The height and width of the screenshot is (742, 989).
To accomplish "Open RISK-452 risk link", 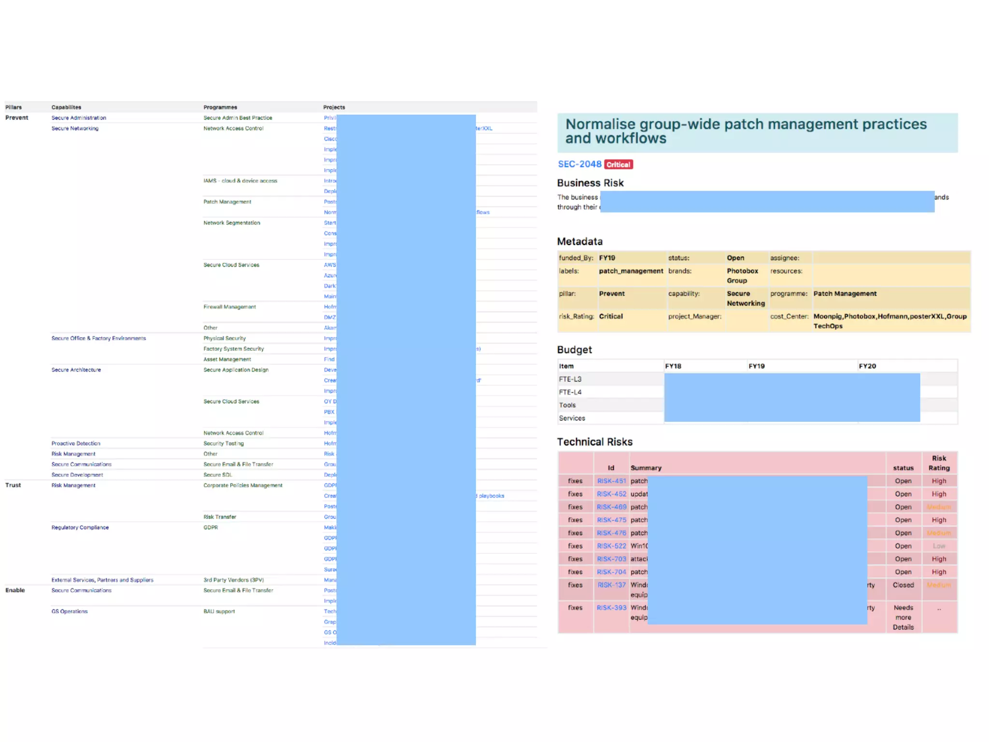I will click(x=611, y=494).
